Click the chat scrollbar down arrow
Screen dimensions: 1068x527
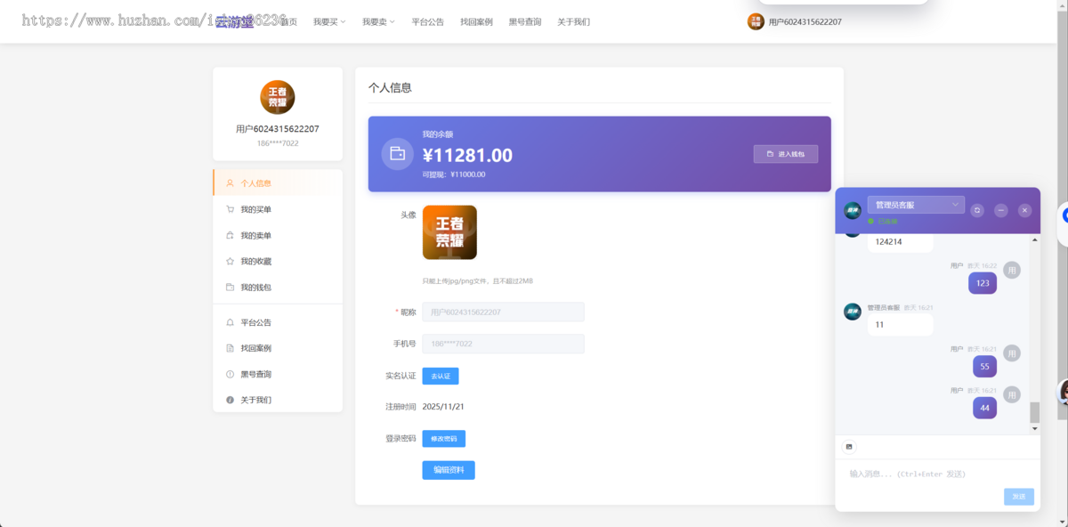point(1034,429)
